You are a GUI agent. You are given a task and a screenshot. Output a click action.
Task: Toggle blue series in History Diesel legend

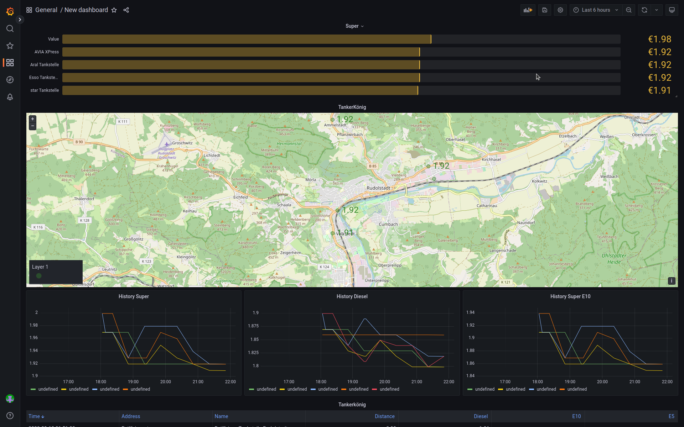click(324, 389)
